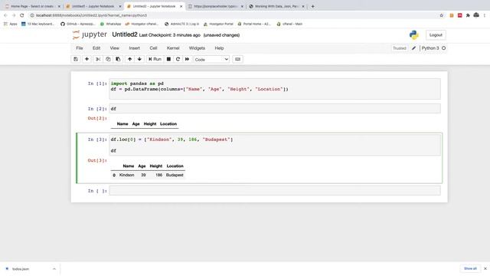Open the Kernel menu
Screen dimensions: 490x276
point(173,48)
